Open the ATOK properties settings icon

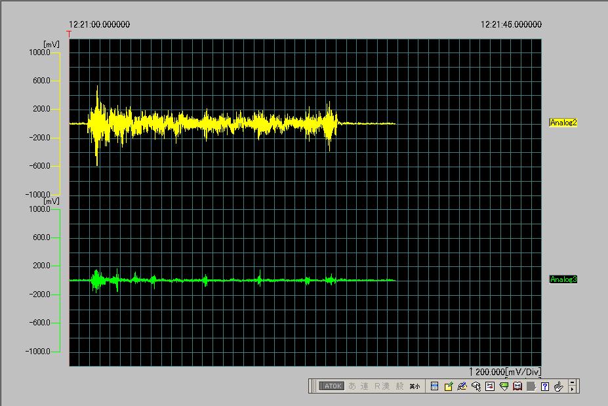(x=490, y=386)
